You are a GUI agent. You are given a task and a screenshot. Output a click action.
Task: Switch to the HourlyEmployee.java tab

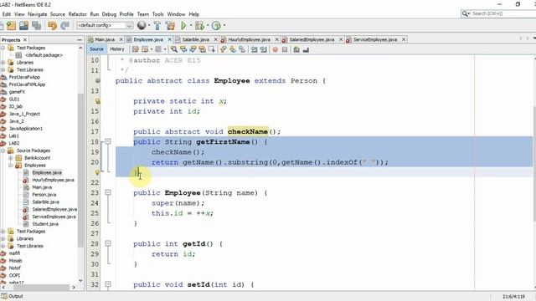249,39
